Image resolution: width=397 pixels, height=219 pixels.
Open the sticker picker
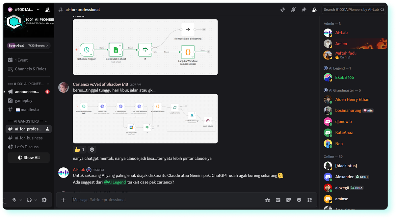[x=289, y=200]
